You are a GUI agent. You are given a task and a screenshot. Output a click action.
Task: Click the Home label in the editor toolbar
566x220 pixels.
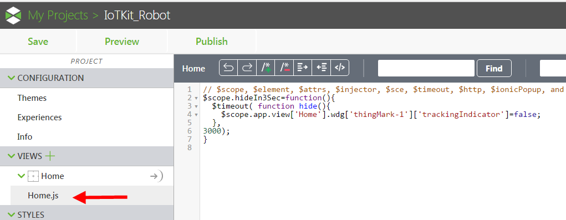tap(193, 69)
